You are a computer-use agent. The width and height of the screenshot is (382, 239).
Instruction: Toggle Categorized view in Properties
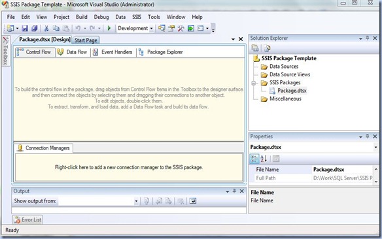pos(254,159)
